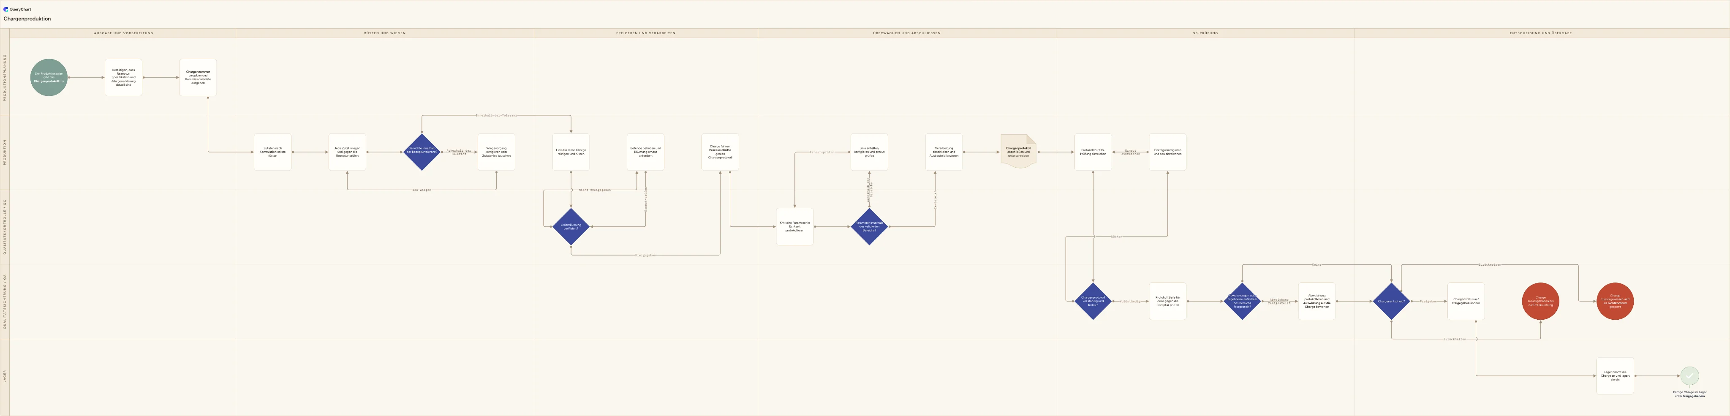Click the 'Chargenentscheid?' decision diamond

click(1392, 301)
